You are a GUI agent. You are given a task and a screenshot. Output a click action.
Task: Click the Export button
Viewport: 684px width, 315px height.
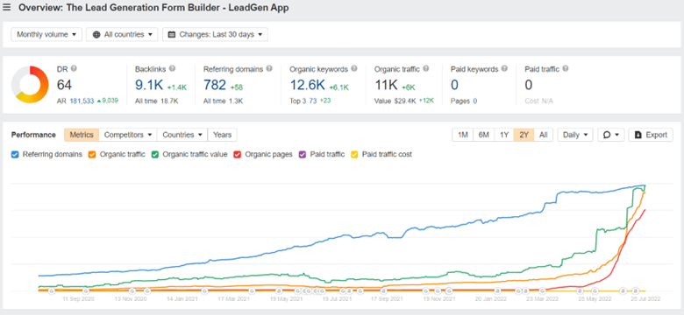(x=651, y=135)
